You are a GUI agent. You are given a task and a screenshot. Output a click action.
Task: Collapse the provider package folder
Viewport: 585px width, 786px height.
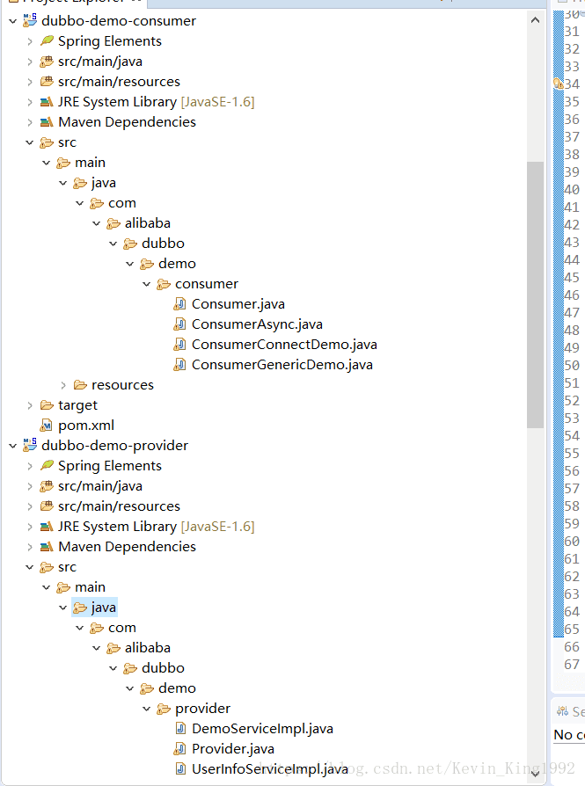pyautogui.click(x=147, y=709)
